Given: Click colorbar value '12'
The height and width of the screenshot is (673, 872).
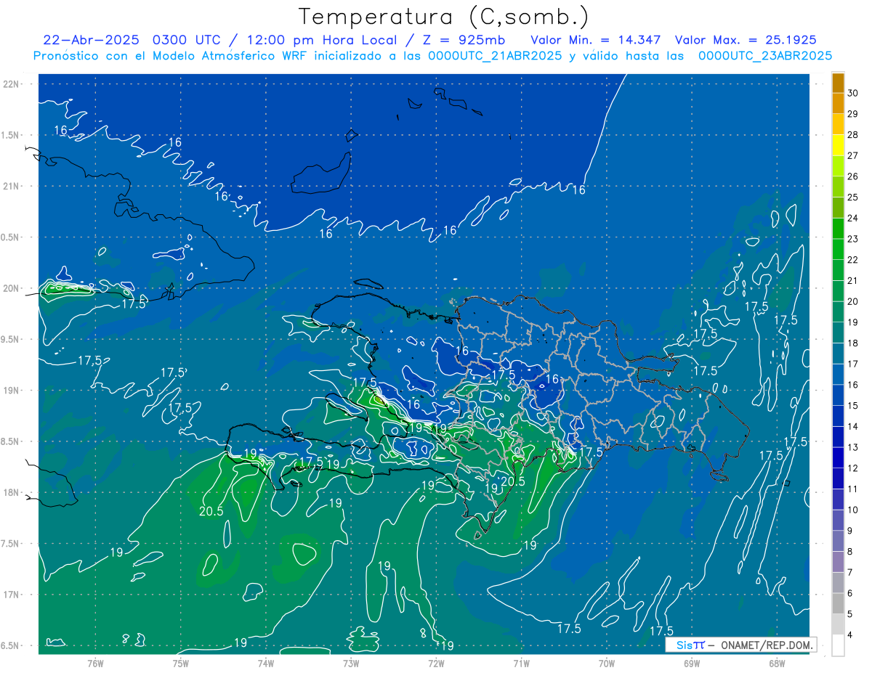Looking at the screenshot, I should 854,468.
